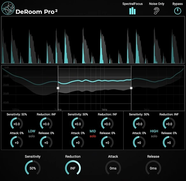Click the MID band 'Sensitivity: 50%' label

(78, 114)
